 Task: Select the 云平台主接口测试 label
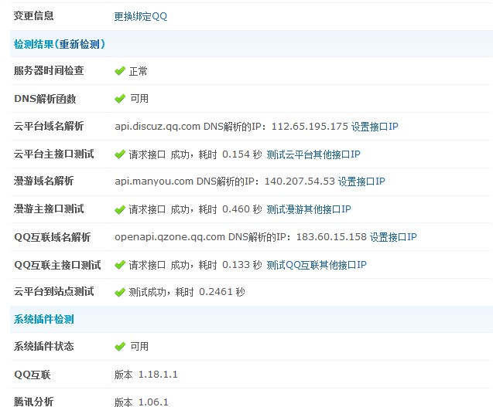[x=53, y=154]
